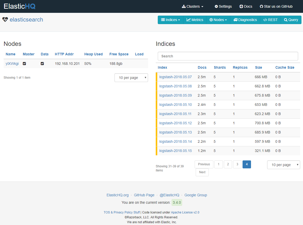Open TOS & Privacy Policy Stuff
Viewport: 303px width, 225px height.
click(x=122, y=212)
